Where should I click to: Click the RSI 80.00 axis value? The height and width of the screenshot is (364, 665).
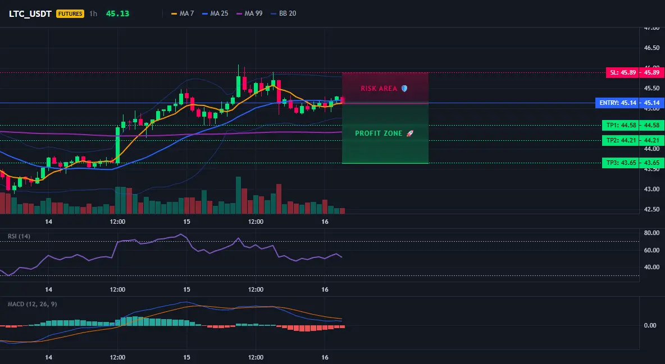pyautogui.click(x=652, y=233)
